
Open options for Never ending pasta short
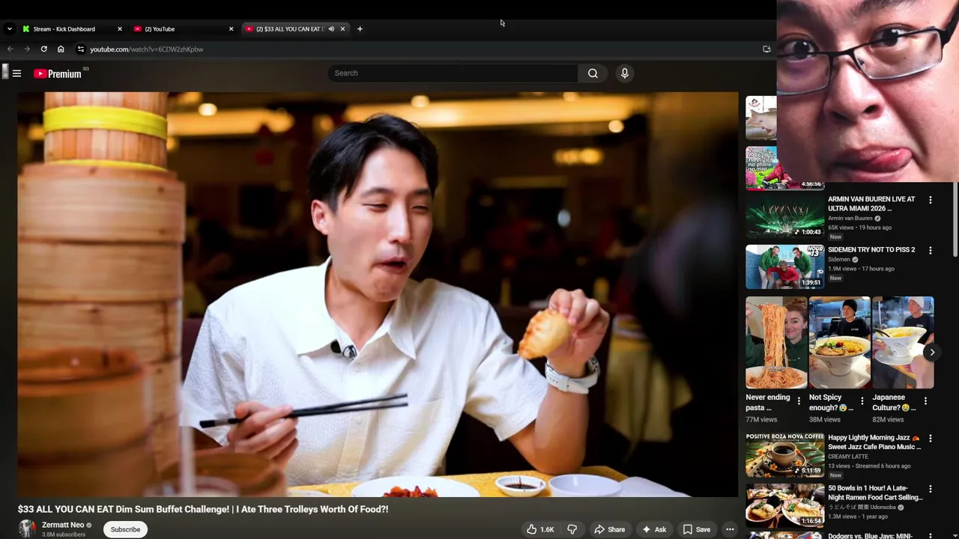click(x=799, y=401)
